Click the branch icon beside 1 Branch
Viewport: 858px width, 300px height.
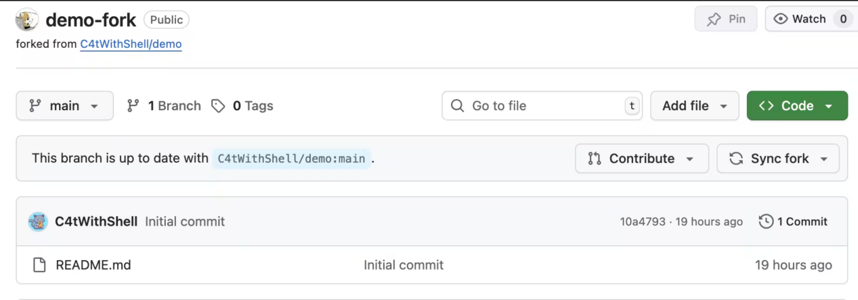click(x=133, y=106)
